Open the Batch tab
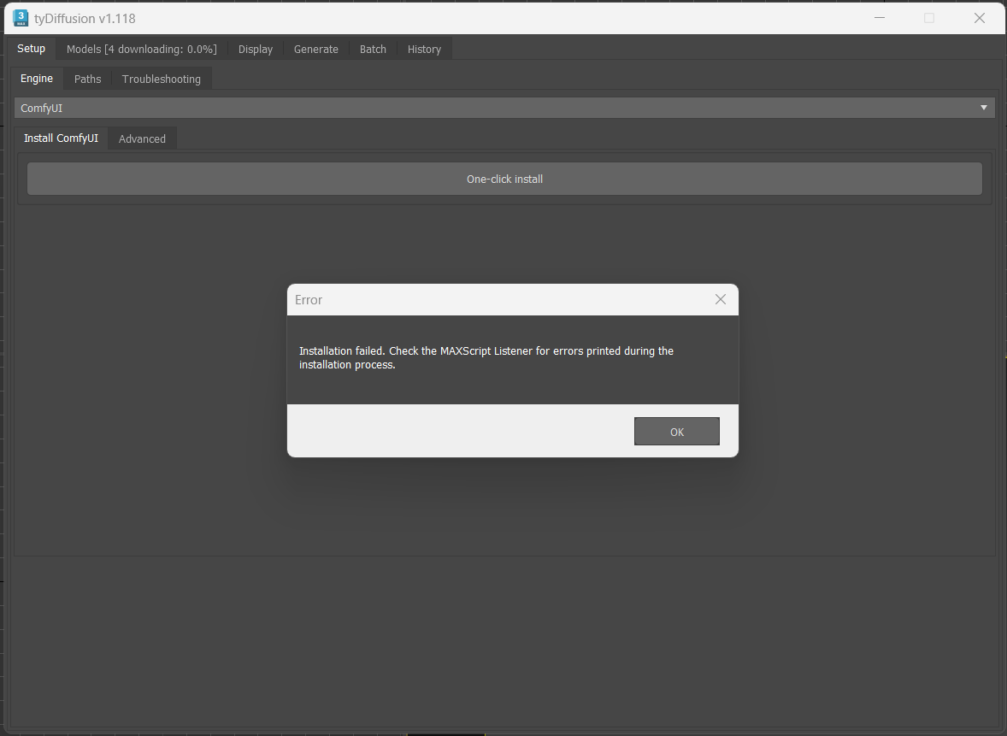This screenshot has width=1007, height=736. click(373, 50)
